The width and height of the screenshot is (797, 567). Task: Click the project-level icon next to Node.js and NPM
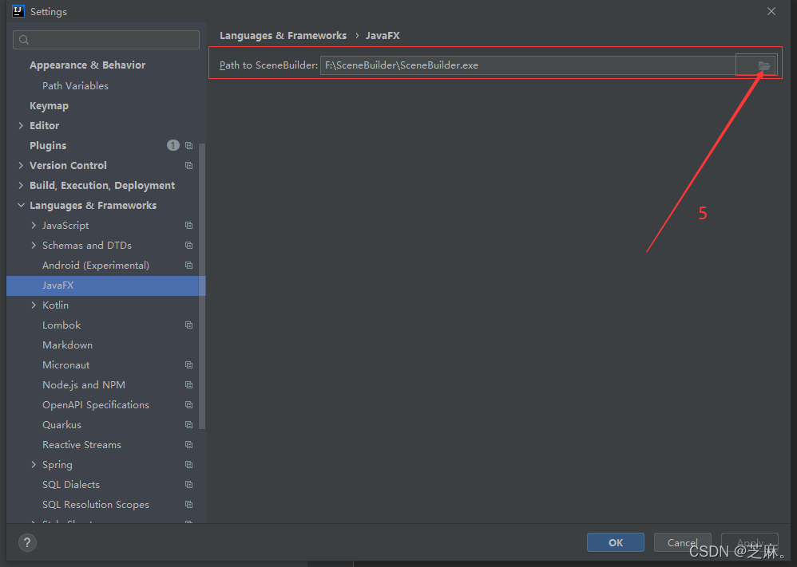[x=189, y=384]
